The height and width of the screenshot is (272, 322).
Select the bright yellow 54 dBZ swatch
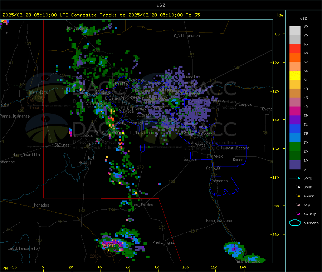click(x=295, y=75)
